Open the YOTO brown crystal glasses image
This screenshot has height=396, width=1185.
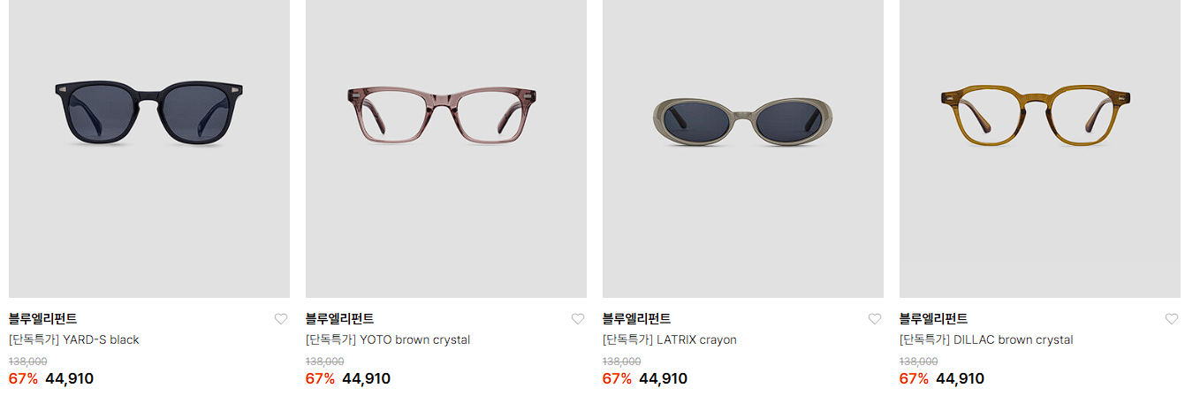click(x=446, y=148)
